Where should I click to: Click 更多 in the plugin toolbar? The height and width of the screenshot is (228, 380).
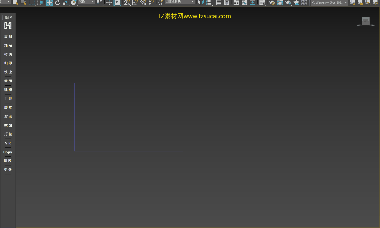click(x=8, y=169)
